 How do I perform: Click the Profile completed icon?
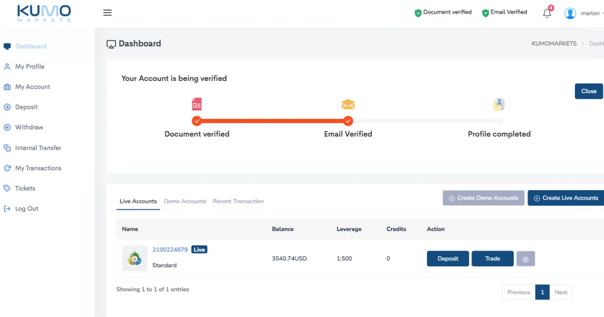click(499, 104)
